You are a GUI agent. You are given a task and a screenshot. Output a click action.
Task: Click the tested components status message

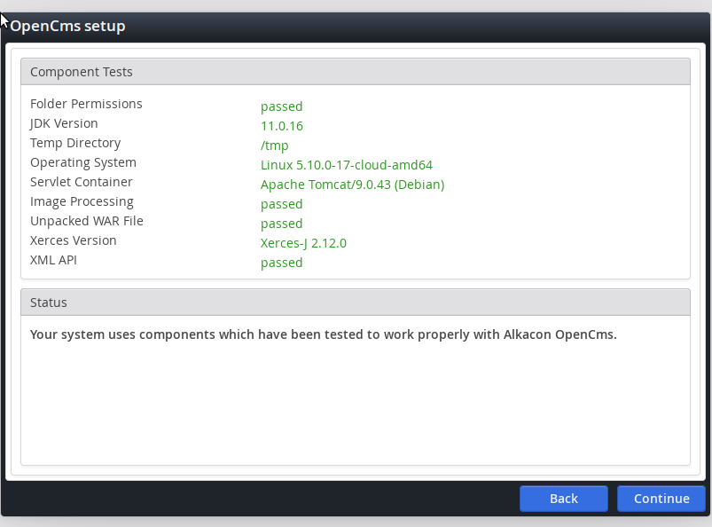[x=323, y=334]
